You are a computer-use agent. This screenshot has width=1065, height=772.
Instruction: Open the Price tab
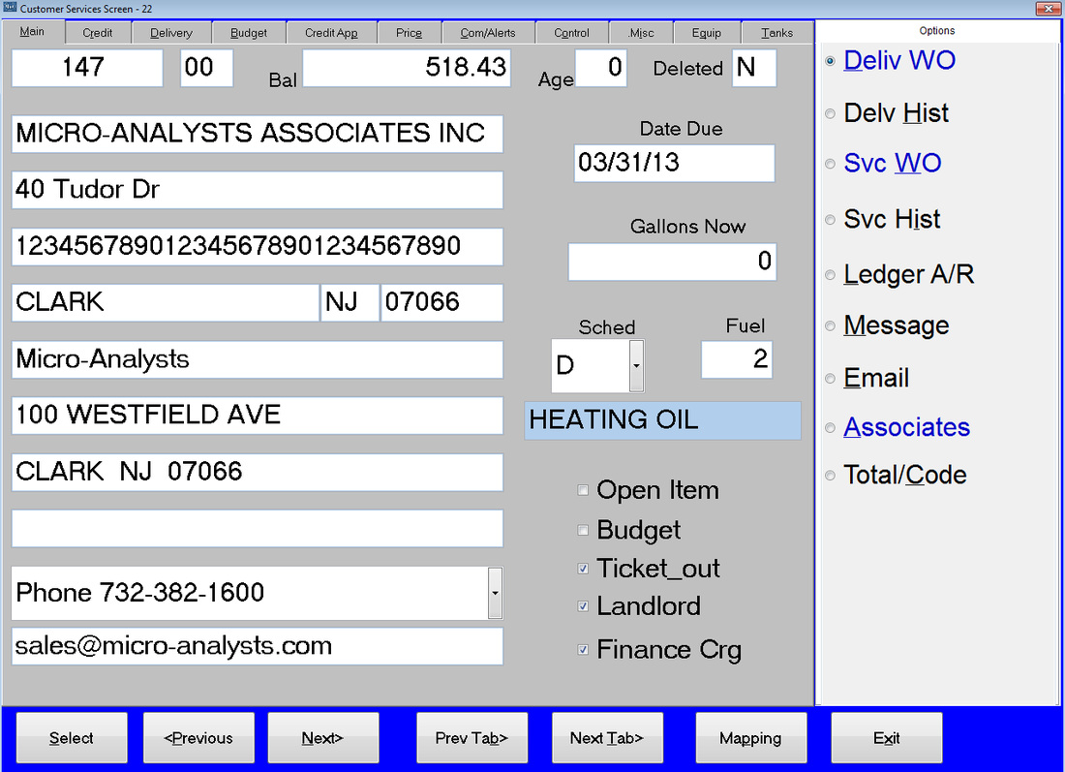tap(409, 33)
